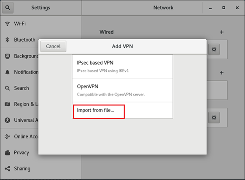Click the second plus button below Wired
The height and width of the screenshot is (180, 245).
click(x=221, y=73)
